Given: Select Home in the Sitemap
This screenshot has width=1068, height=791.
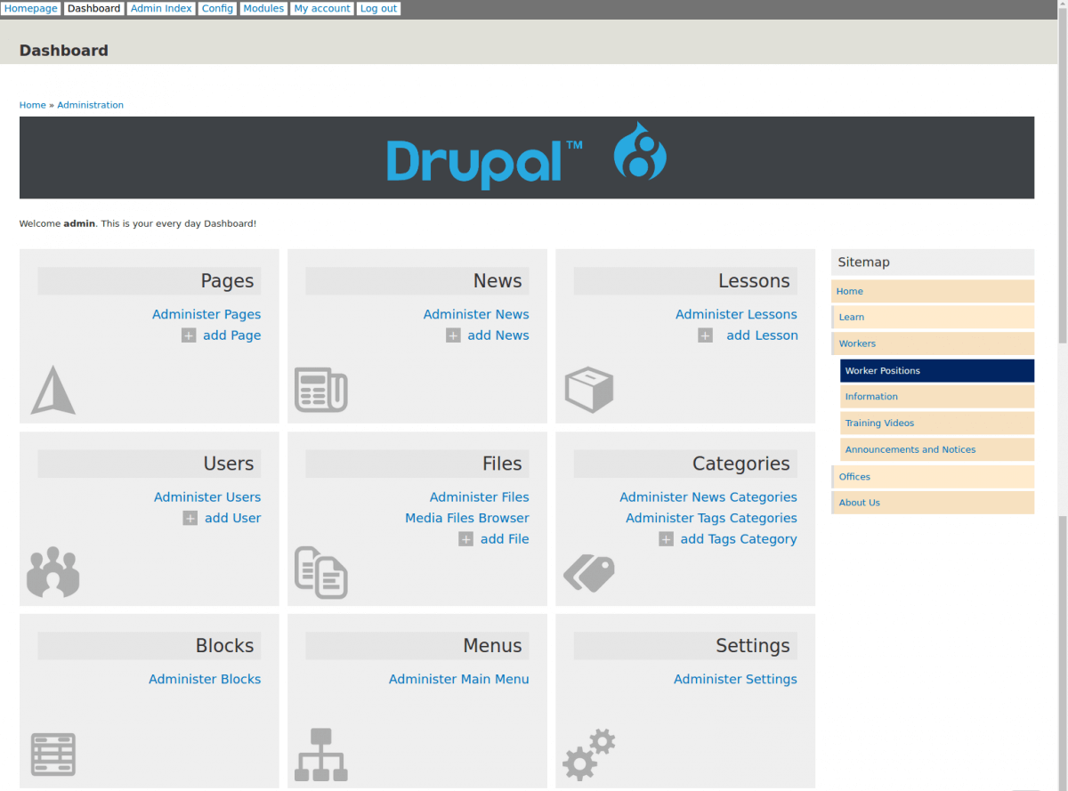Looking at the screenshot, I should (x=933, y=291).
